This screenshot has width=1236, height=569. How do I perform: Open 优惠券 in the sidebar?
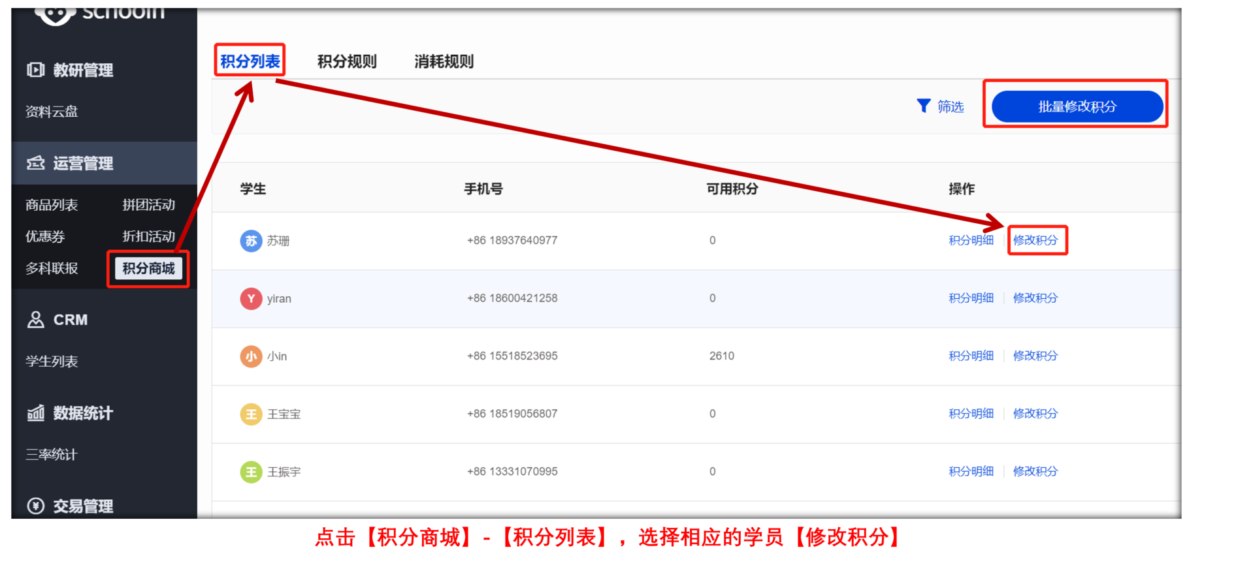[x=45, y=236]
